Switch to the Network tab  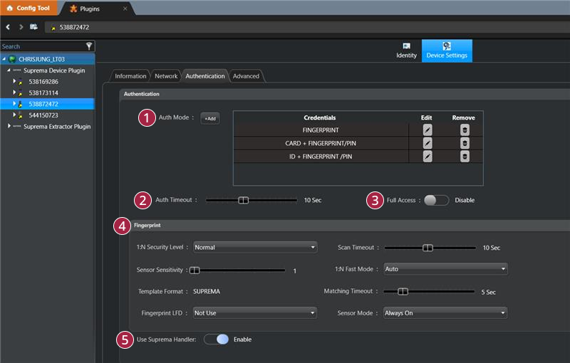click(166, 76)
